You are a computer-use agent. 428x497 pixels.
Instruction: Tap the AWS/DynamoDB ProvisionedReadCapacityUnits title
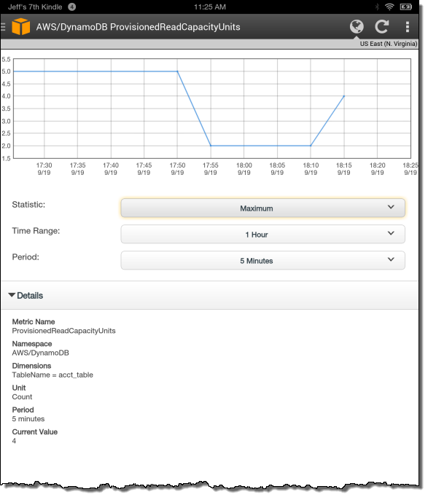(138, 27)
